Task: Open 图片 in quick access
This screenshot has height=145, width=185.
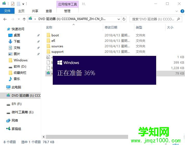Action: click(17, 54)
